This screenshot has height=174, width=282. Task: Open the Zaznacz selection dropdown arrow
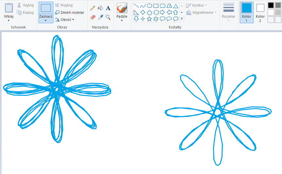coord(46,21)
